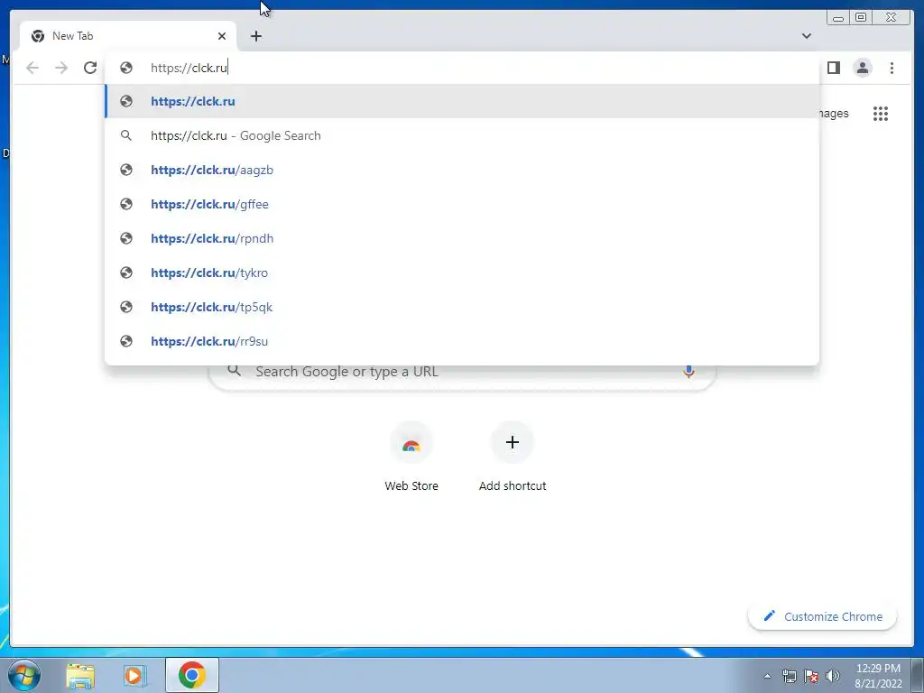Click the Search Google or type a URL box

pos(462,376)
